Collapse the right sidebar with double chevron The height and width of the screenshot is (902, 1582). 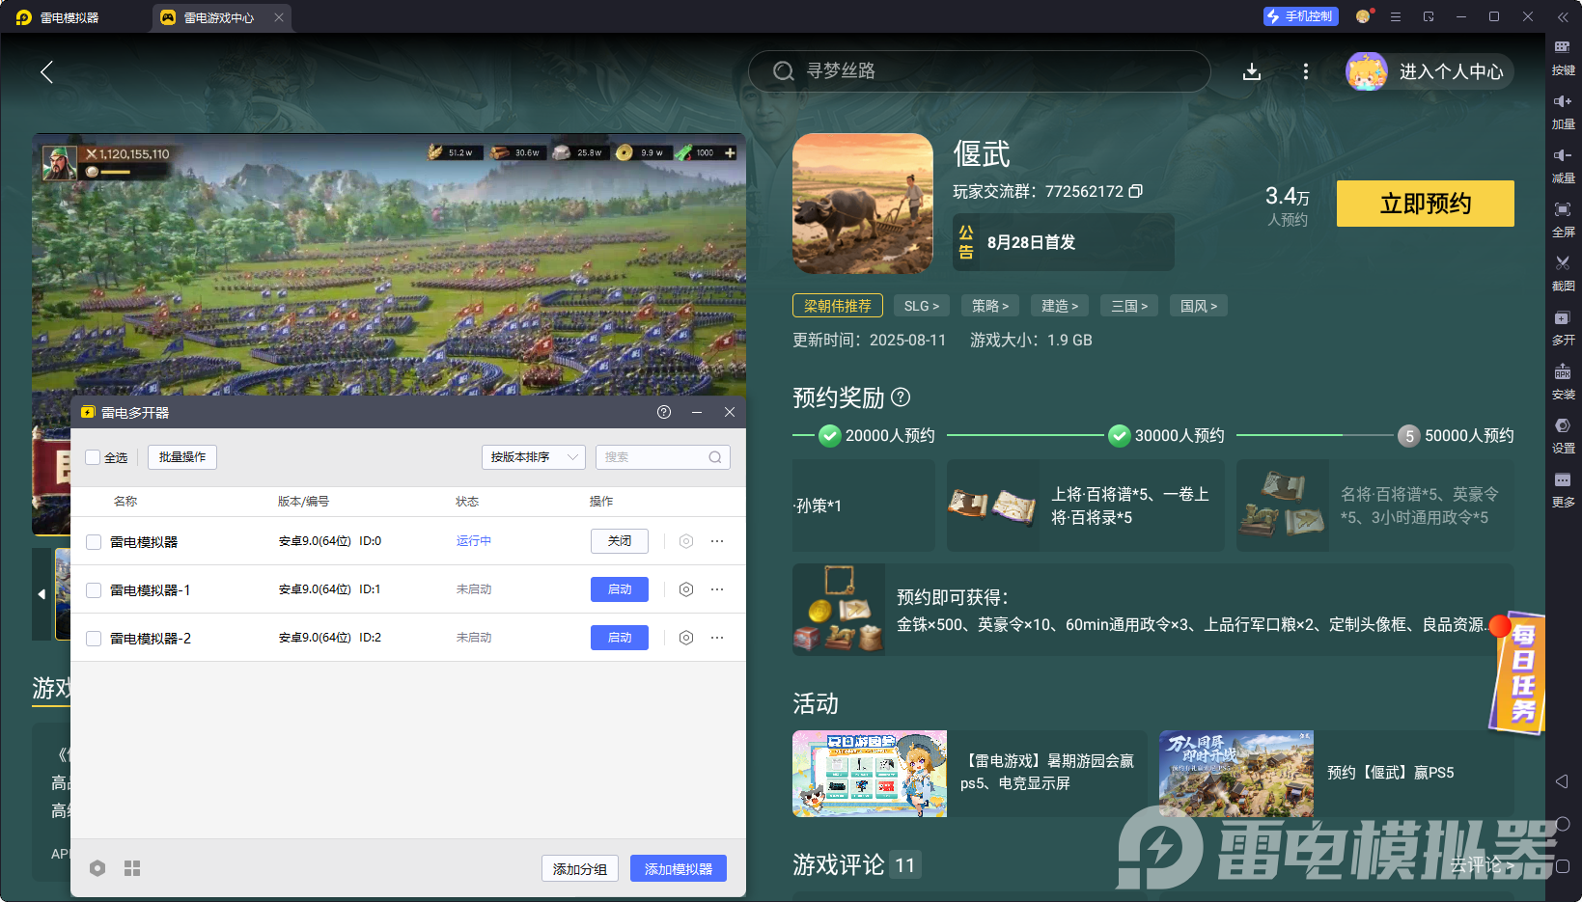[1563, 16]
